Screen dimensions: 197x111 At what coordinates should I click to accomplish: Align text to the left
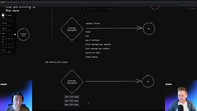click(x=3, y=31)
